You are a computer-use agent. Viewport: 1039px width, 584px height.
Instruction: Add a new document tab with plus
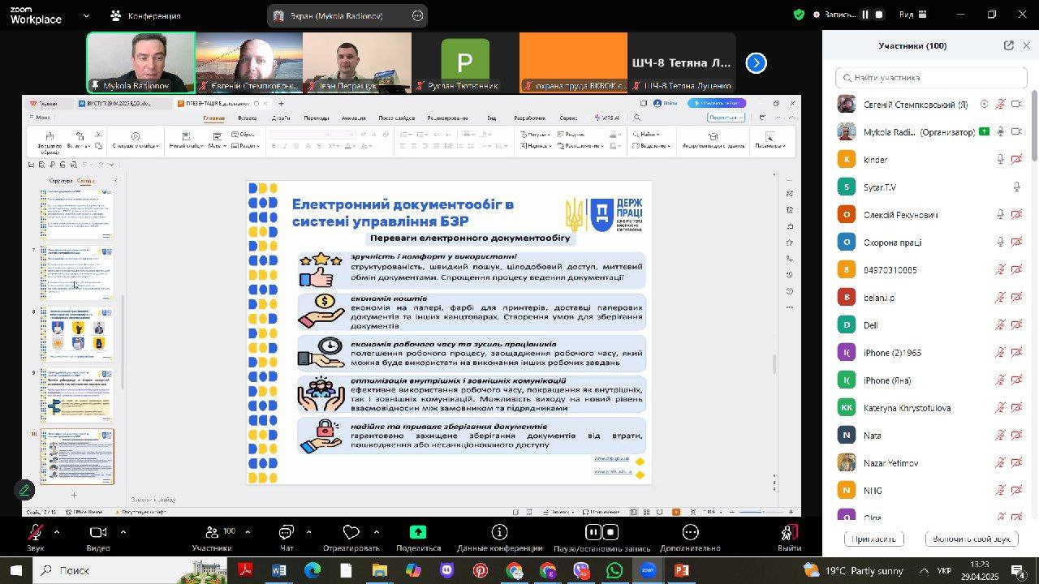[x=282, y=104]
